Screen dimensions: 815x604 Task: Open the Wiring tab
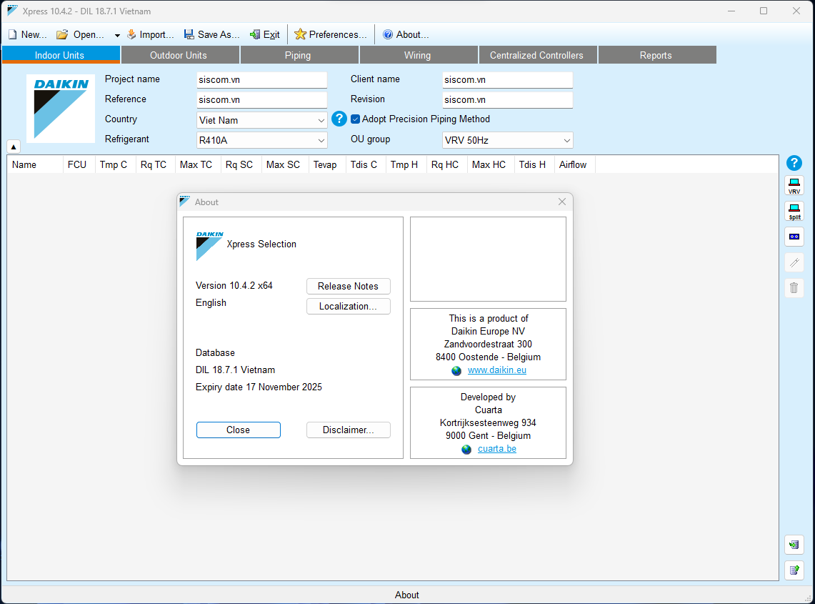(419, 55)
